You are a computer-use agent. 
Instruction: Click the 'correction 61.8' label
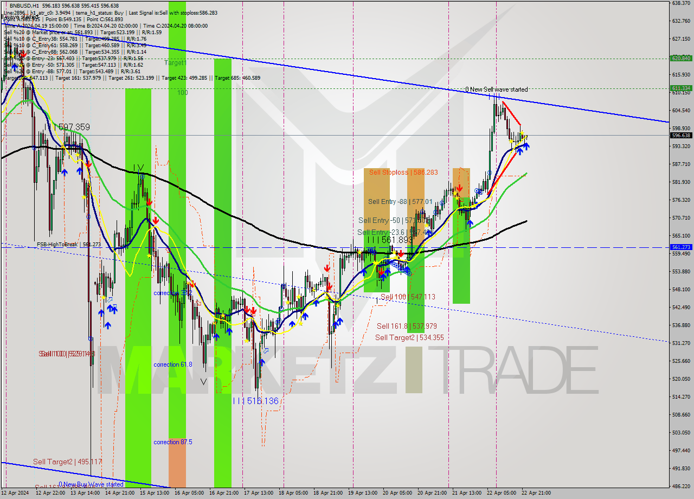172,364
